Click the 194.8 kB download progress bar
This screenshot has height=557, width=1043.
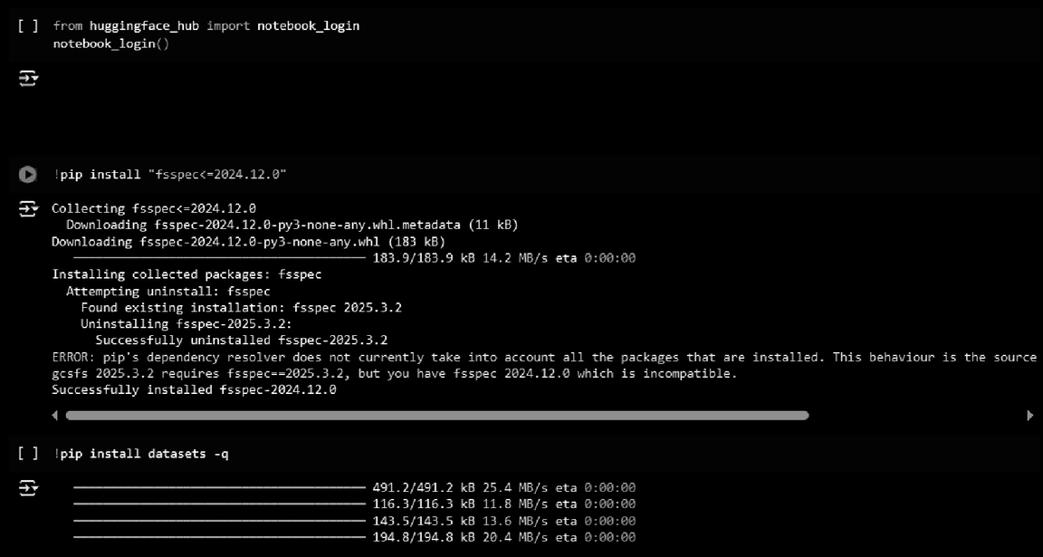[x=219, y=537]
